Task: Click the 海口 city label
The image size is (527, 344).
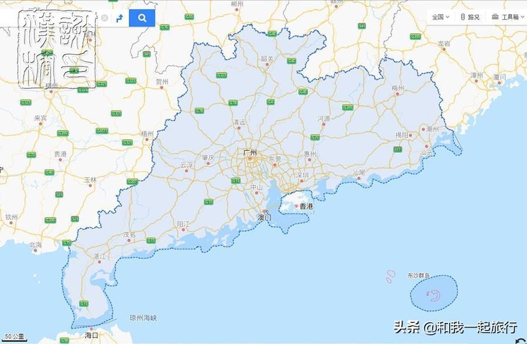Action: point(91,335)
